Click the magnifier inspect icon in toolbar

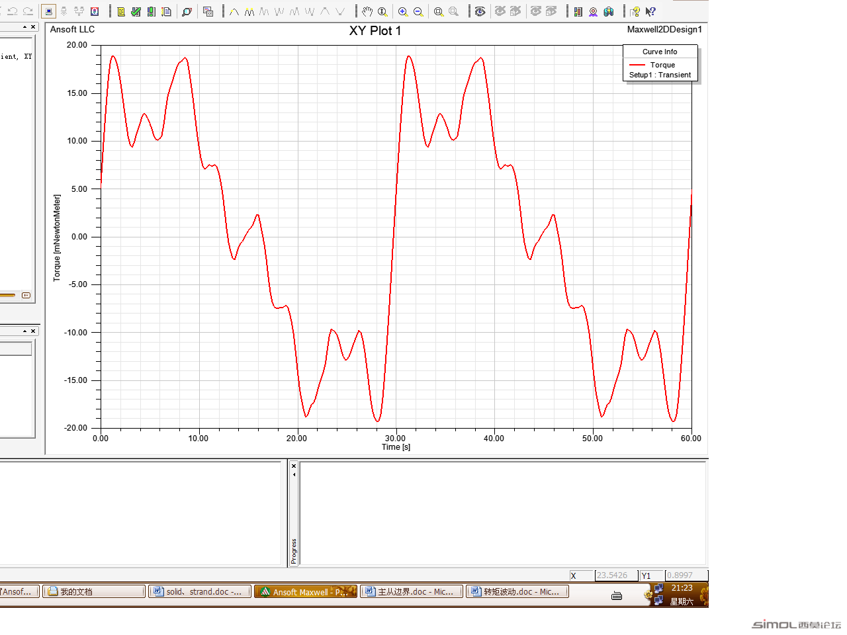pos(187,11)
